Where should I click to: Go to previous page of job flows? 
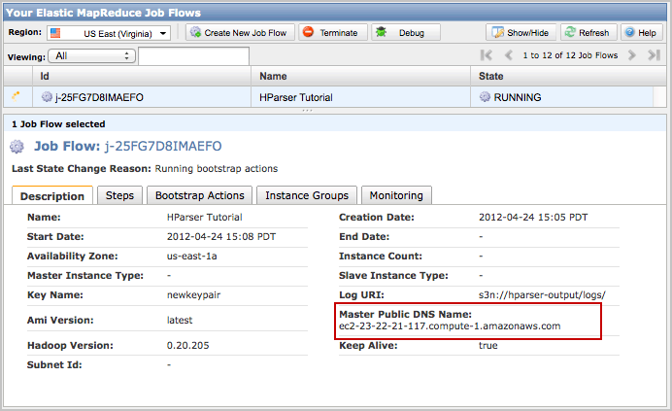coord(508,55)
